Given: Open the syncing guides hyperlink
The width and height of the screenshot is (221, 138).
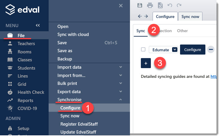Looking at the screenshot, I should (x=213, y=76).
